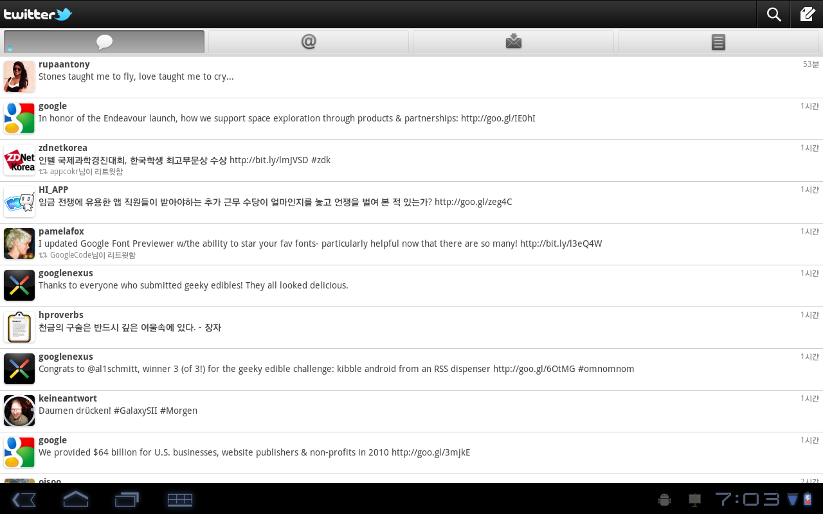Open keineantwort's profile photo

[x=19, y=411]
